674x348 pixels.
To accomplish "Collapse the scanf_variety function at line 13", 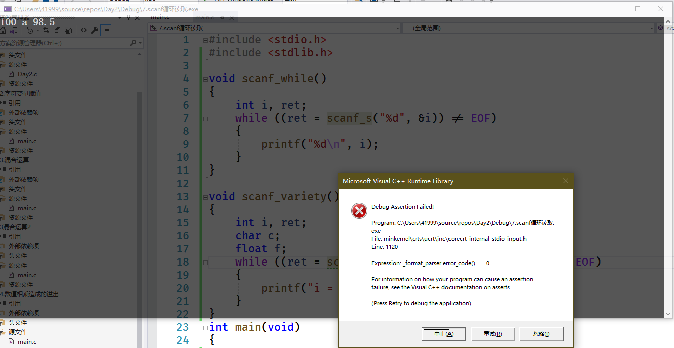I will coord(205,197).
